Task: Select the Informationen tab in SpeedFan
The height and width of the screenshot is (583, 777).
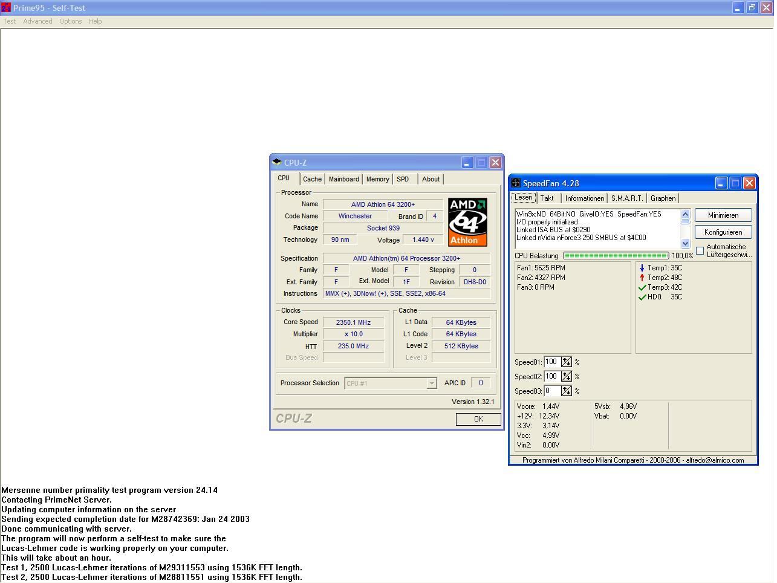Action: 585,198
